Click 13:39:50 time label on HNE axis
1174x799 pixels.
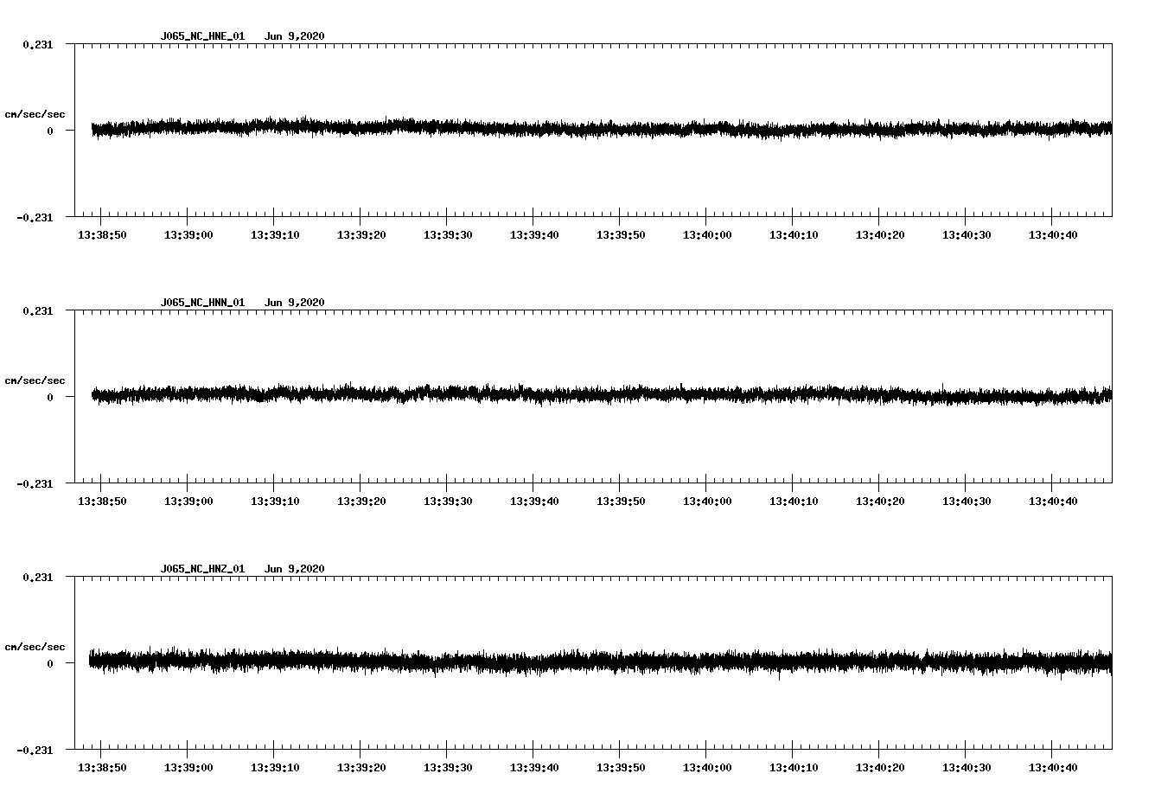pos(621,235)
